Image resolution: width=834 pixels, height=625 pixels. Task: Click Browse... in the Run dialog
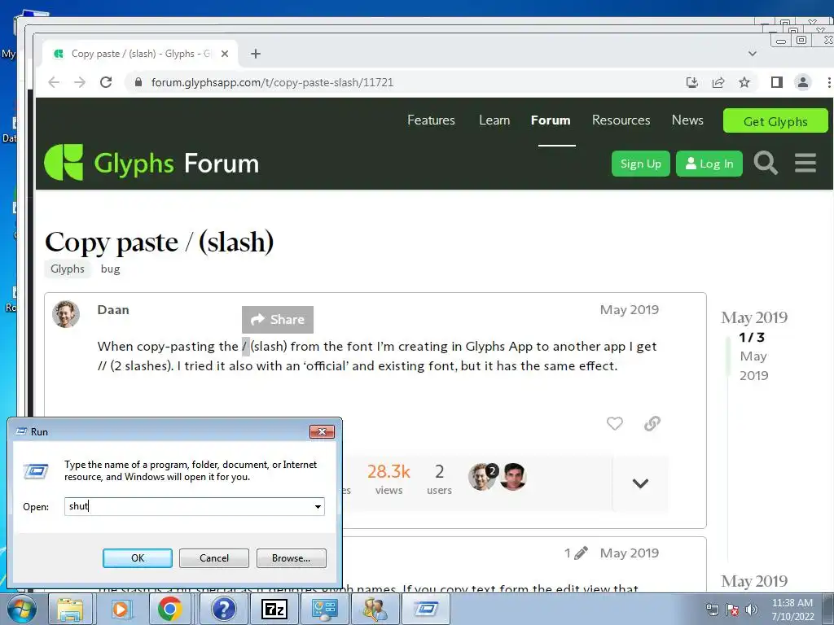click(291, 558)
